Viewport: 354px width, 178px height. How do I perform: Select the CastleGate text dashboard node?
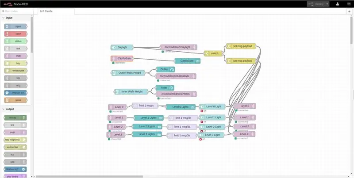pos(187,61)
